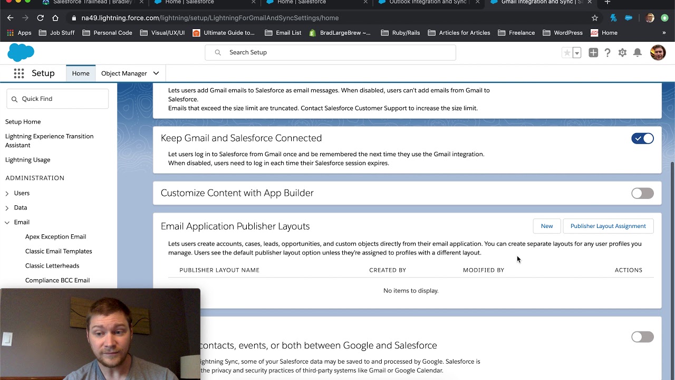Click the Modified By column header
This screenshot has height=380, width=675.
(484, 270)
